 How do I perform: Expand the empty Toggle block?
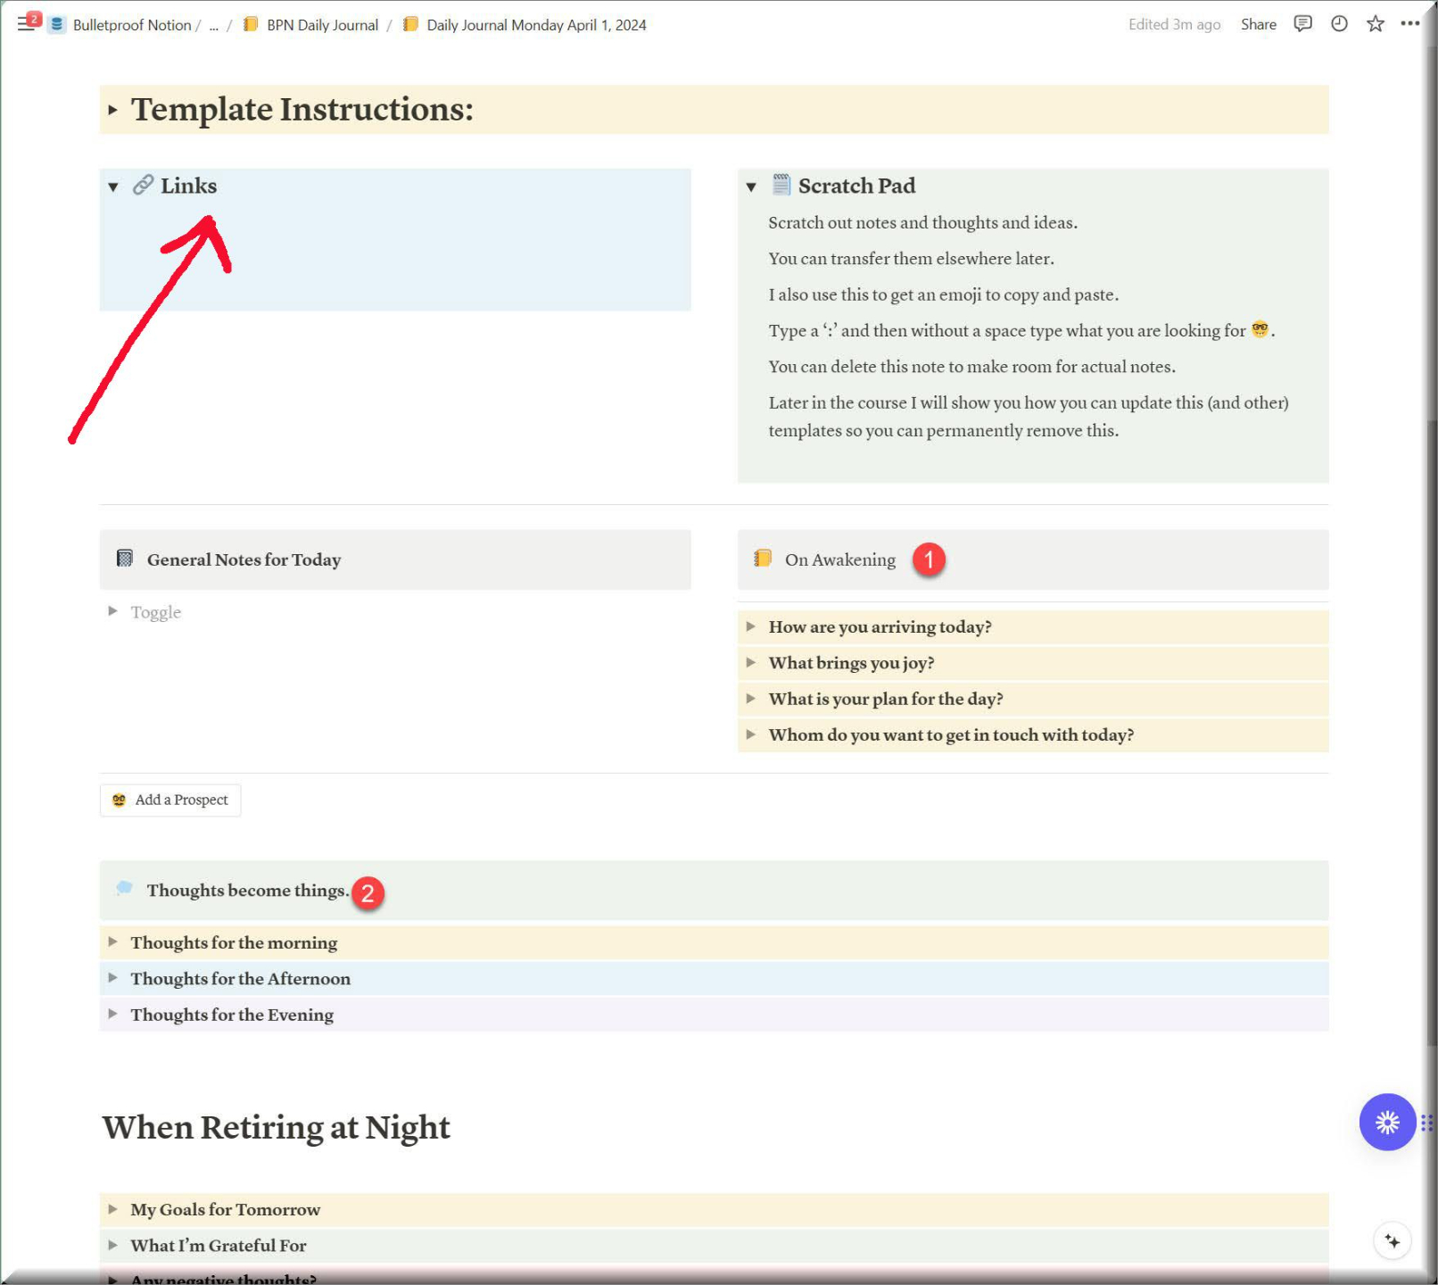[112, 611]
